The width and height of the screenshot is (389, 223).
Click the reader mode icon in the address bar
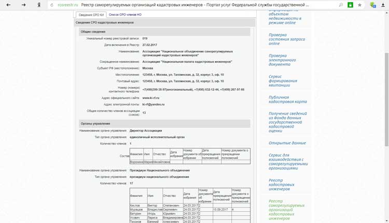(341, 5)
